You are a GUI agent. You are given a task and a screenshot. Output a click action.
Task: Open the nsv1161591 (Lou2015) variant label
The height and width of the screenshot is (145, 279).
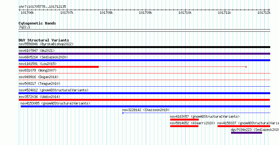click(38, 64)
